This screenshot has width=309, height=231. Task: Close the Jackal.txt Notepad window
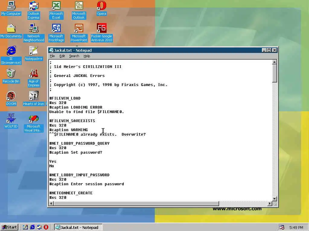tap(274, 50)
